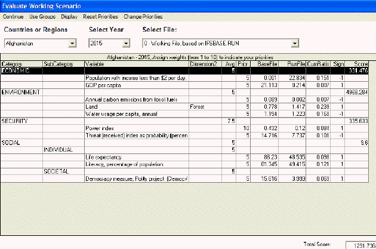Click Reset Priorities in the menu bar
This screenshot has width=376, height=249.
(100, 16)
